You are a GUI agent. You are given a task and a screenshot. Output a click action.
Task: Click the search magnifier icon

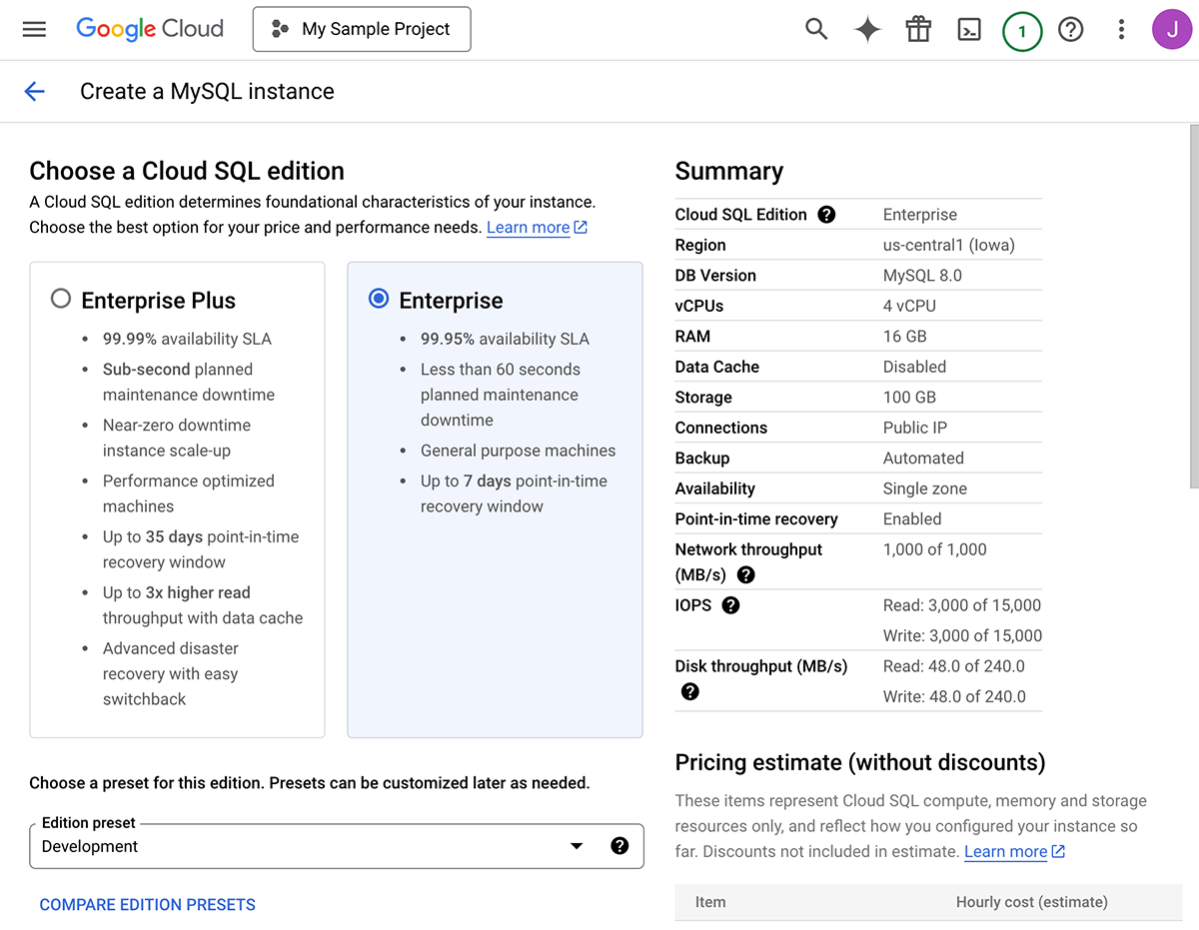[x=816, y=30]
